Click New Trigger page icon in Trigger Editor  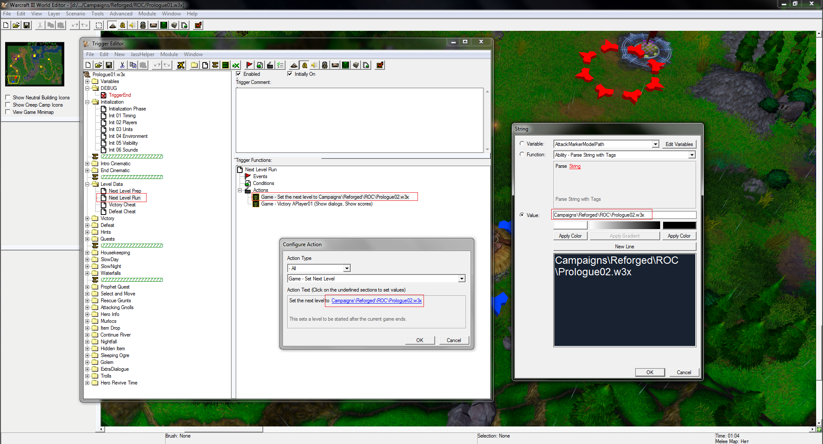(205, 65)
